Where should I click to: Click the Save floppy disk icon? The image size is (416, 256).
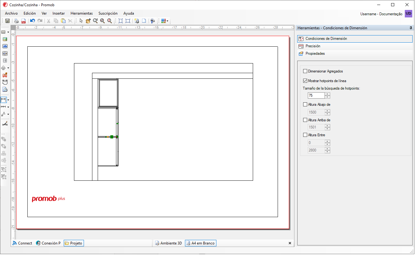click(7, 21)
